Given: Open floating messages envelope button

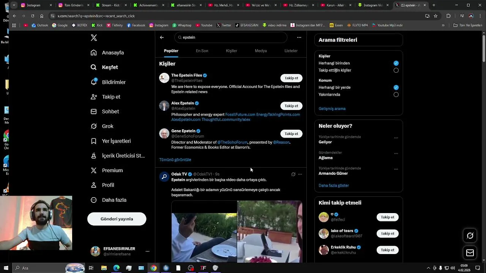Looking at the screenshot, I should point(470,253).
